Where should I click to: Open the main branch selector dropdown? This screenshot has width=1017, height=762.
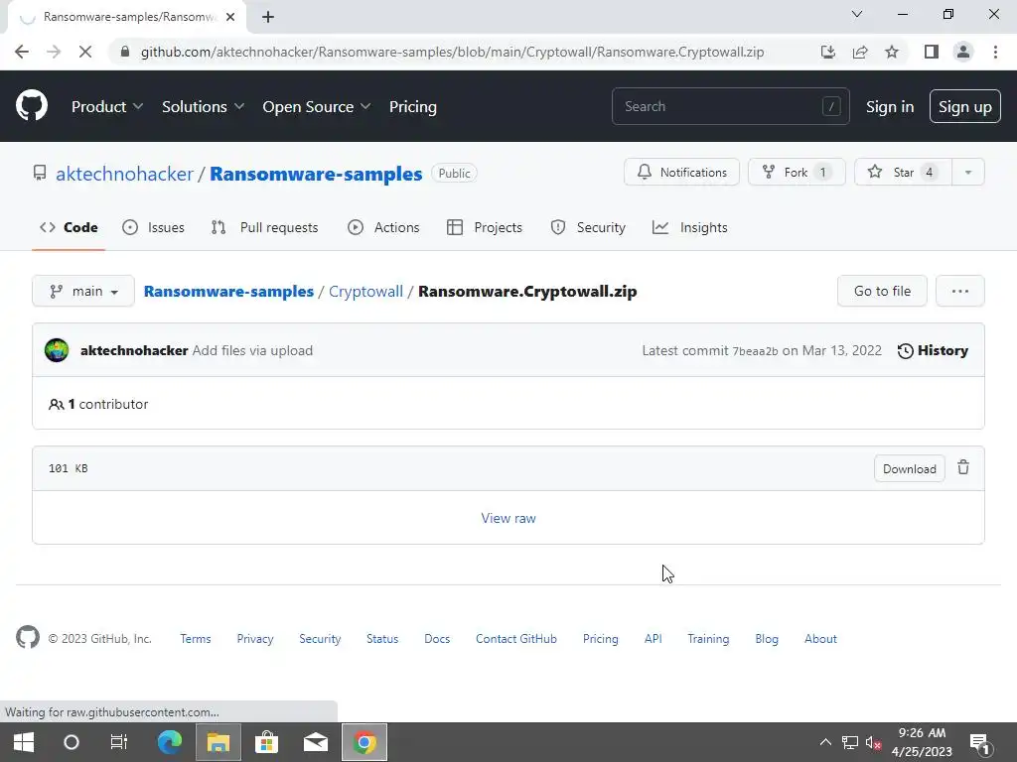click(83, 291)
